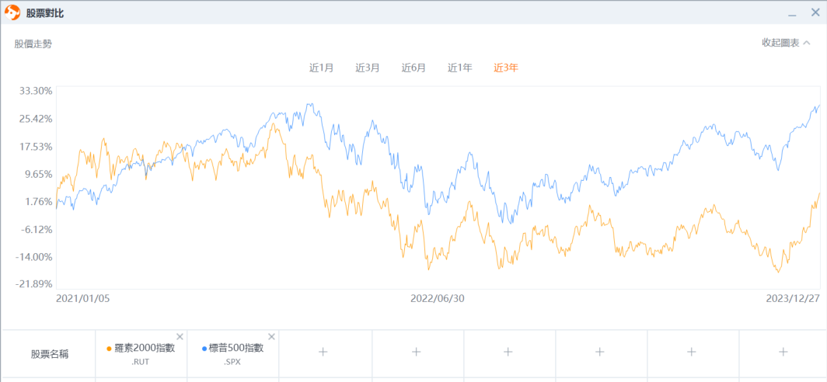Click the blue dot beside 標普500指數
This screenshot has height=382, width=827.
pyautogui.click(x=204, y=349)
